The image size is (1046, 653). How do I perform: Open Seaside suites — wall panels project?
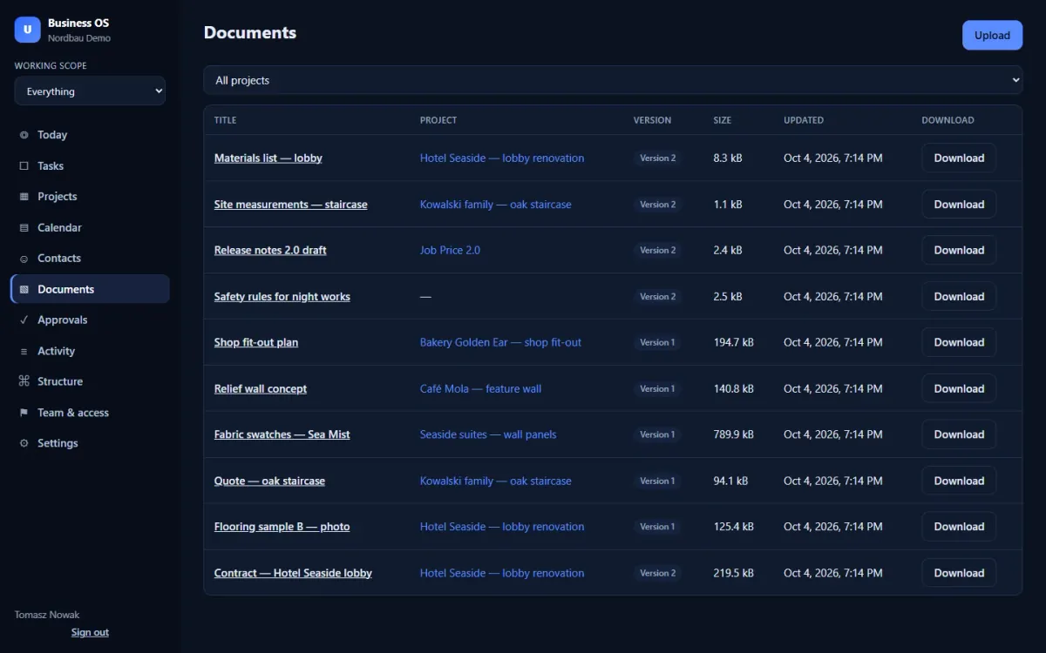click(488, 434)
